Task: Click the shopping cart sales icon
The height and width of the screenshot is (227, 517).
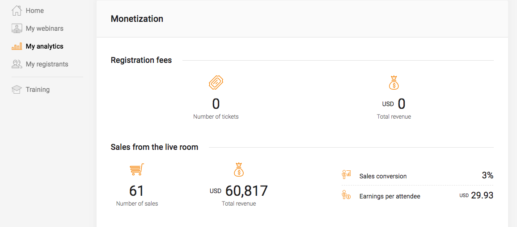Action: point(137,170)
